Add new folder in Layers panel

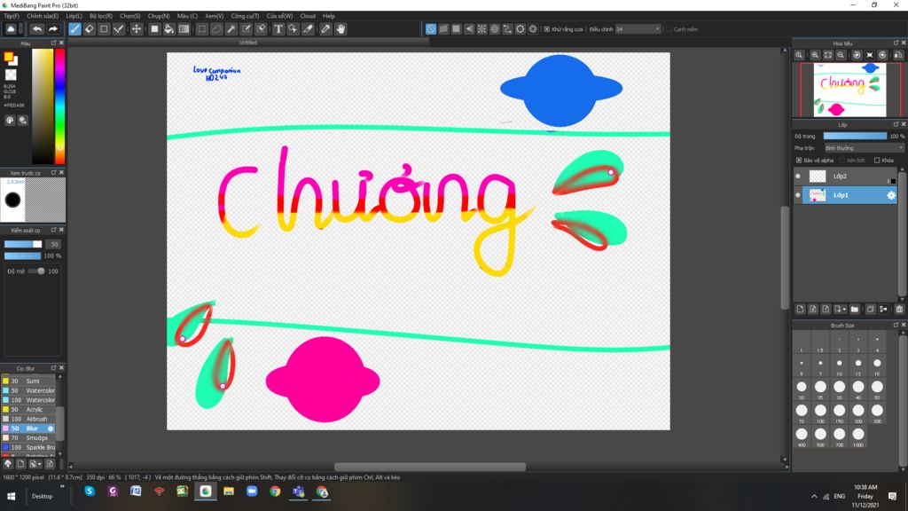pyautogui.click(x=855, y=310)
